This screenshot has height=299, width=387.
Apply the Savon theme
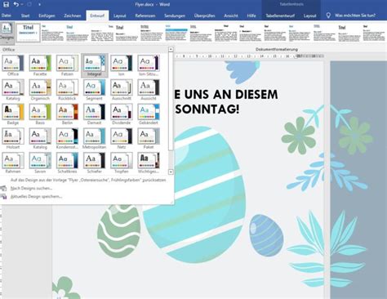[40, 163]
